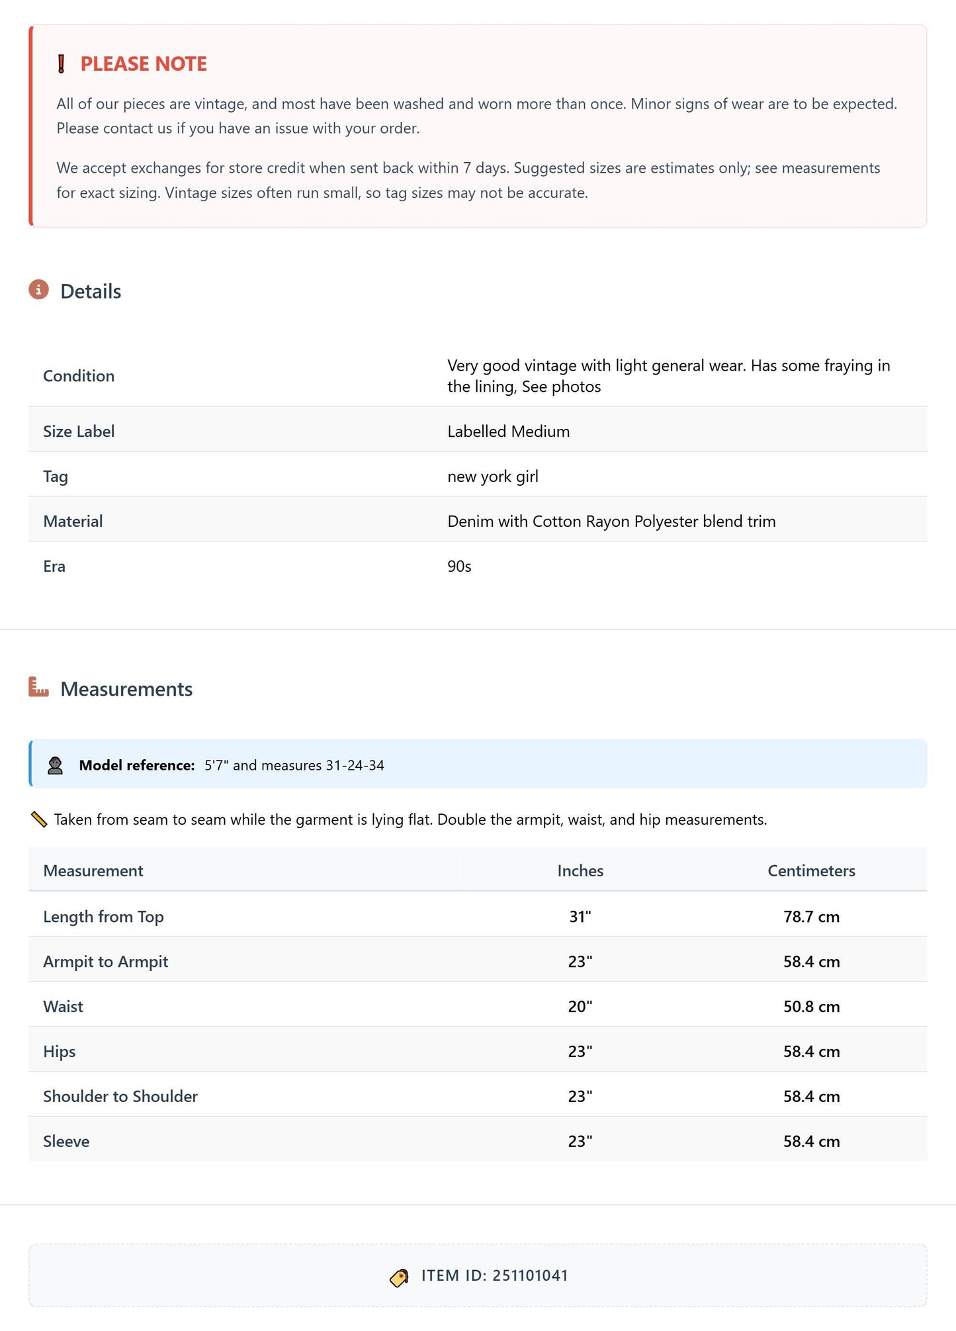Viewport: 956px width, 1331px height.
Task: Select the Condition row label
Action: (79, 376)
